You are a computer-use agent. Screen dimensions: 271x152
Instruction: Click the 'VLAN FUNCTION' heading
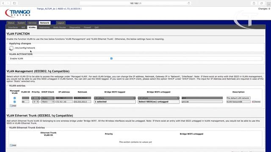pos(18,34)
